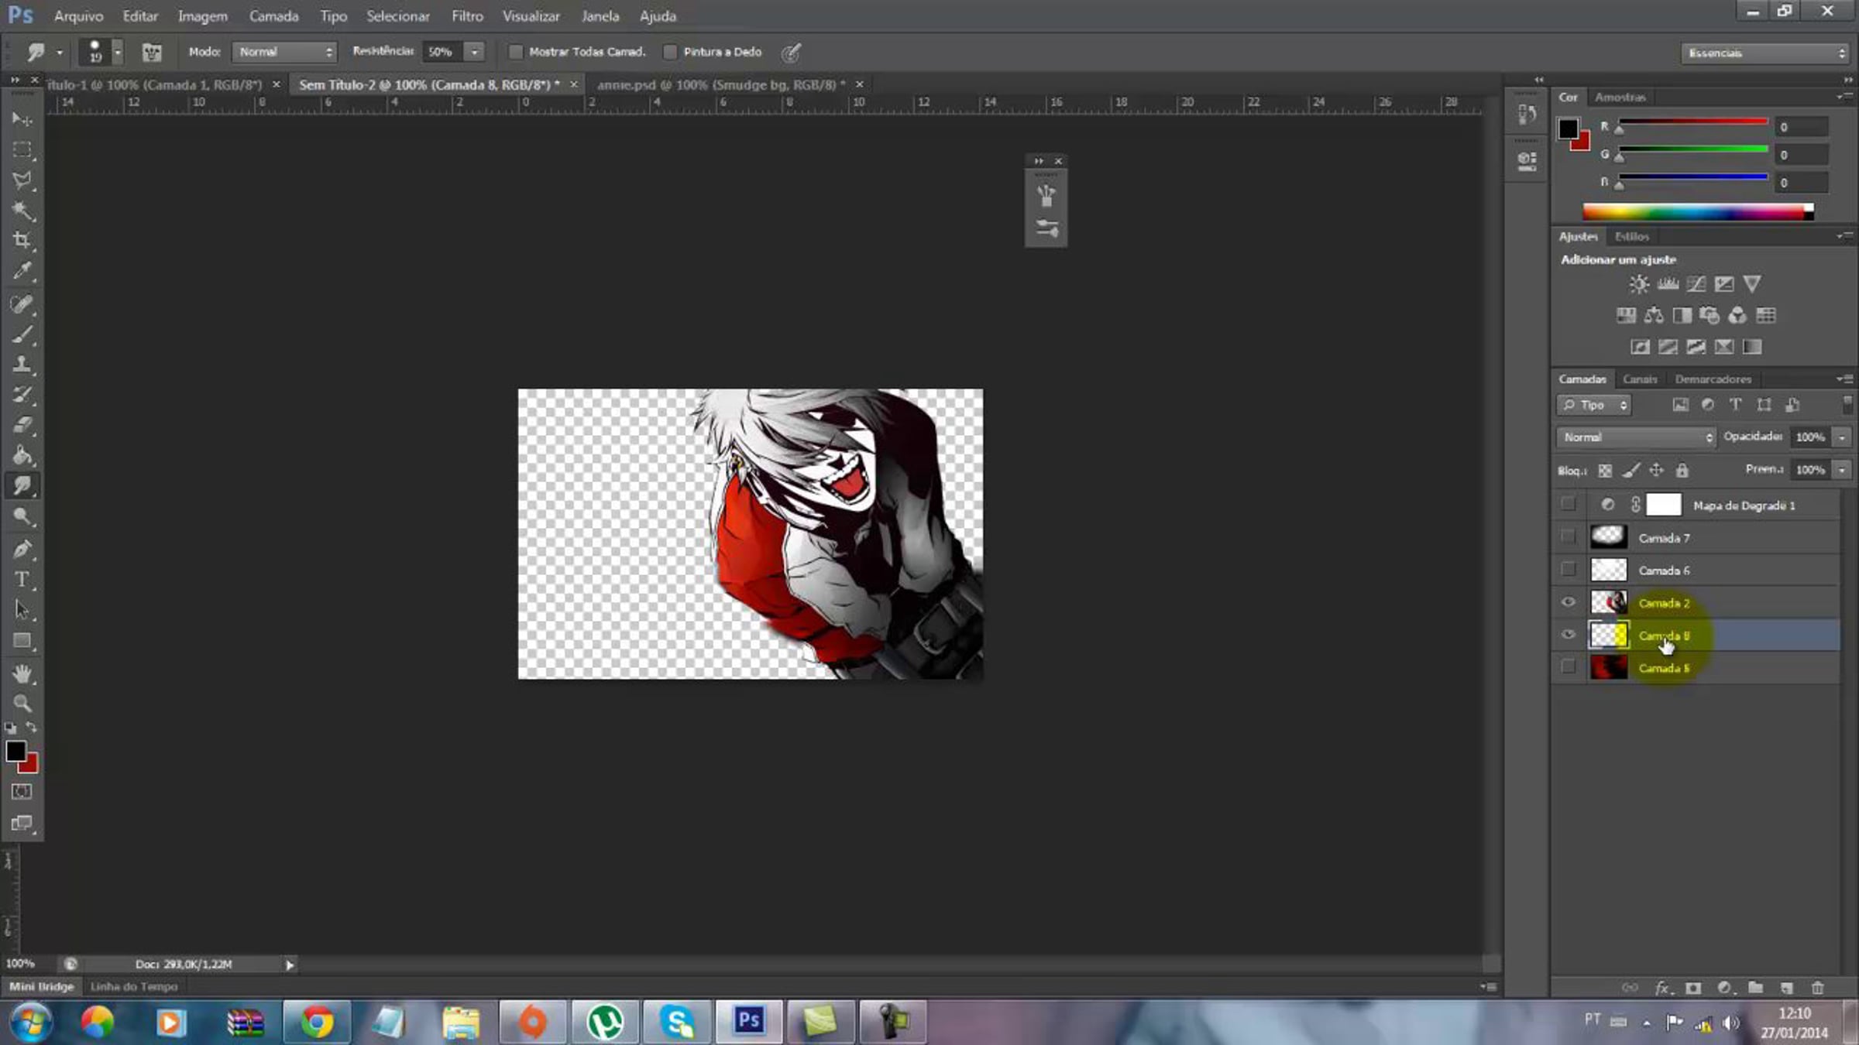This screenshot has height=1045, width=1859.
Task: Select the Crop tool
Action: [22, 241]
